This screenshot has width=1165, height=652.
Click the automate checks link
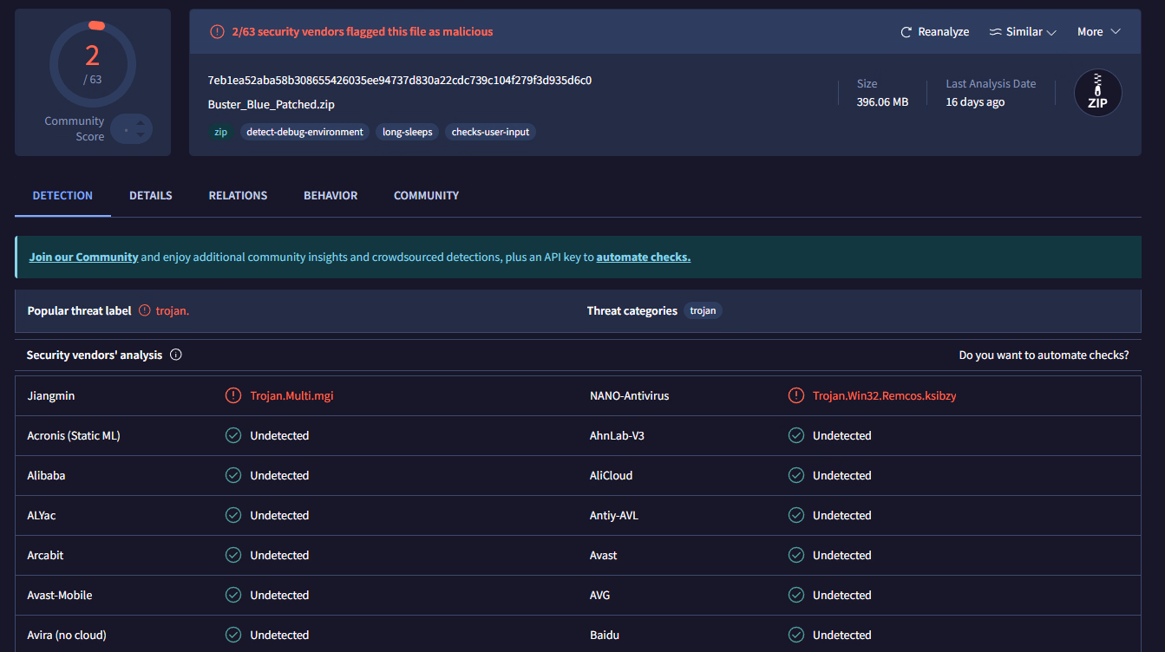643,258
